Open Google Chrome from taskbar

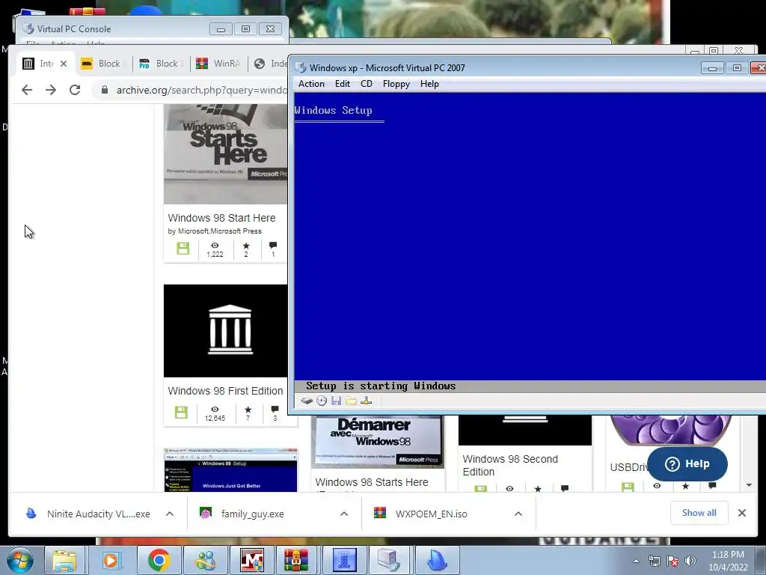tap(159, 560)
